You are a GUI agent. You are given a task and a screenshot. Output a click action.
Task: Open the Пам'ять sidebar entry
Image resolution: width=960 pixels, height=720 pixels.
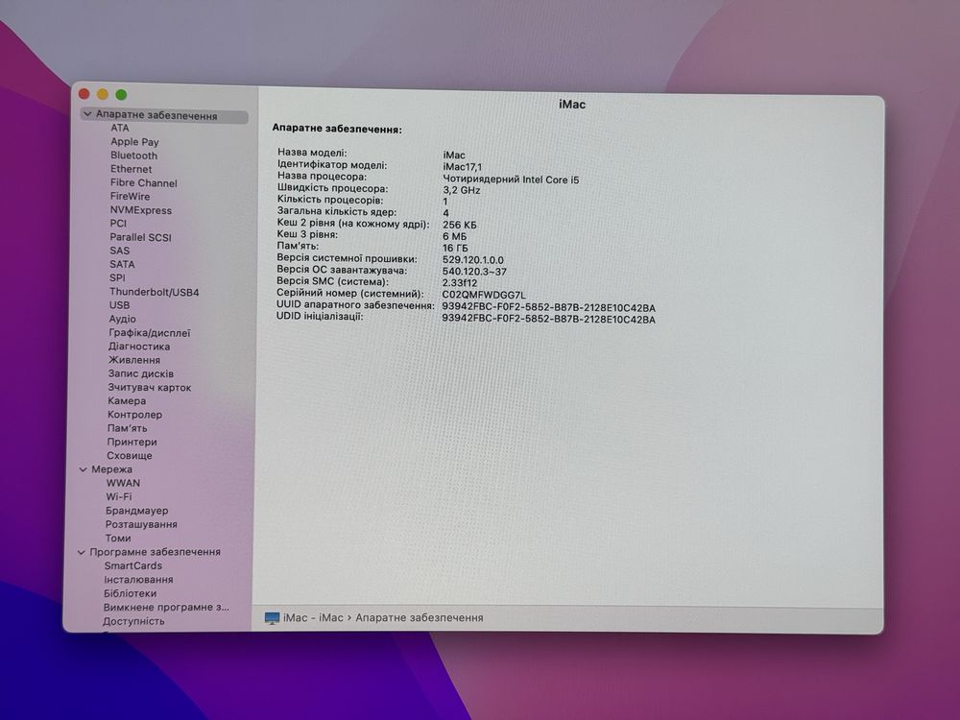[128, 428]
